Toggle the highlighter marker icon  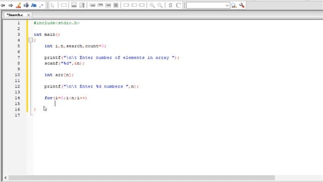click(x=18, y=5)
